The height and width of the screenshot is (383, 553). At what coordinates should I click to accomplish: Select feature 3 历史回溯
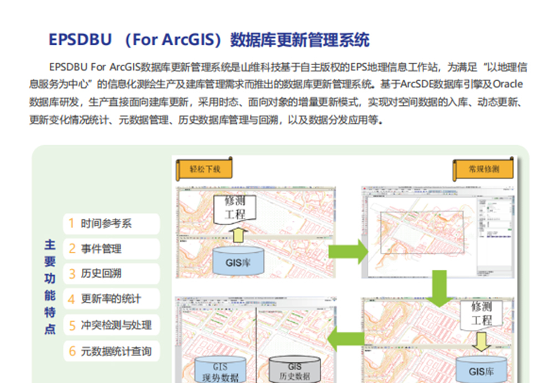[112, 274]
